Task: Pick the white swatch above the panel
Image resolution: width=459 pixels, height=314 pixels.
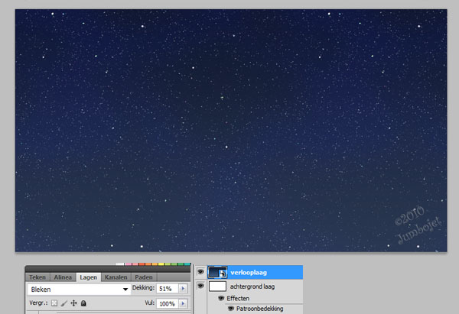Action: point(120,264)
